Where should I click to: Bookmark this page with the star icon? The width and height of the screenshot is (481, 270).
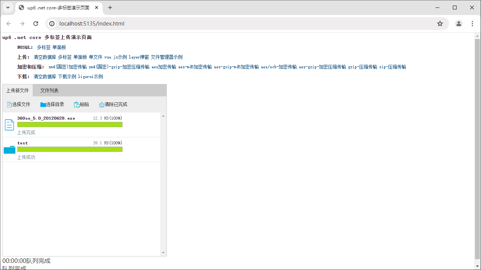pos(440,24)
